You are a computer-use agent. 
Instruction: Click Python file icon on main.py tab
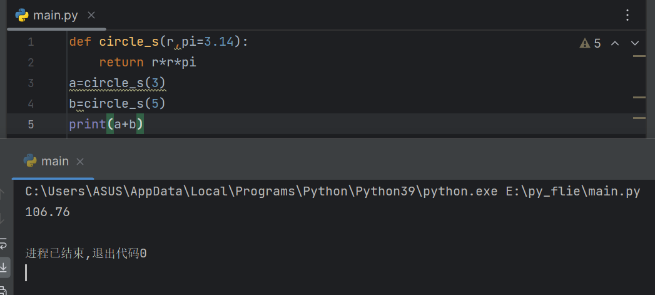pos(22,16)
